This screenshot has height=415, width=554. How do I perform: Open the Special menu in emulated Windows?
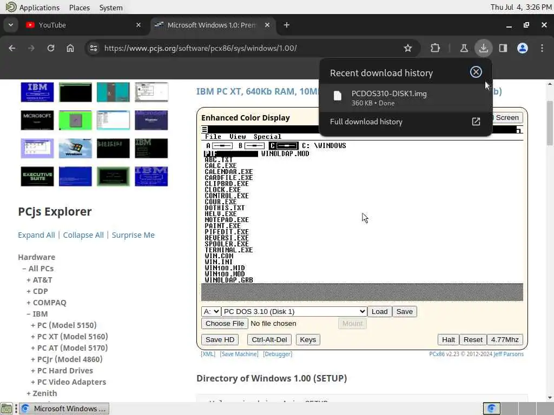click(267, 137)
